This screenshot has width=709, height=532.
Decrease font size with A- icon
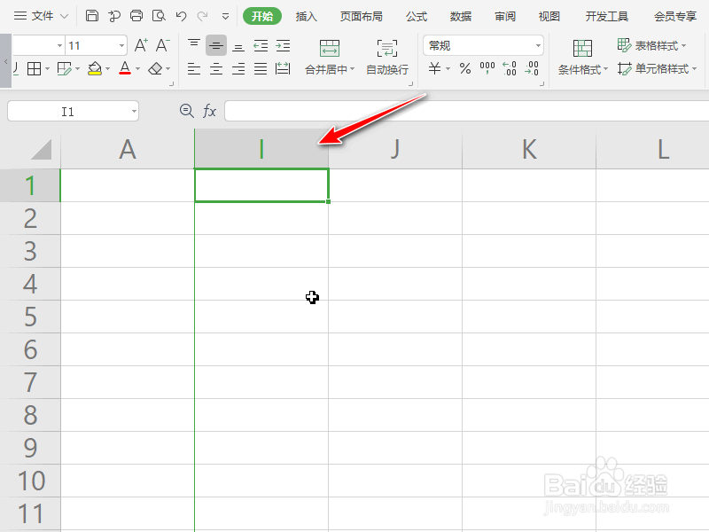click(x=162, y=45)
